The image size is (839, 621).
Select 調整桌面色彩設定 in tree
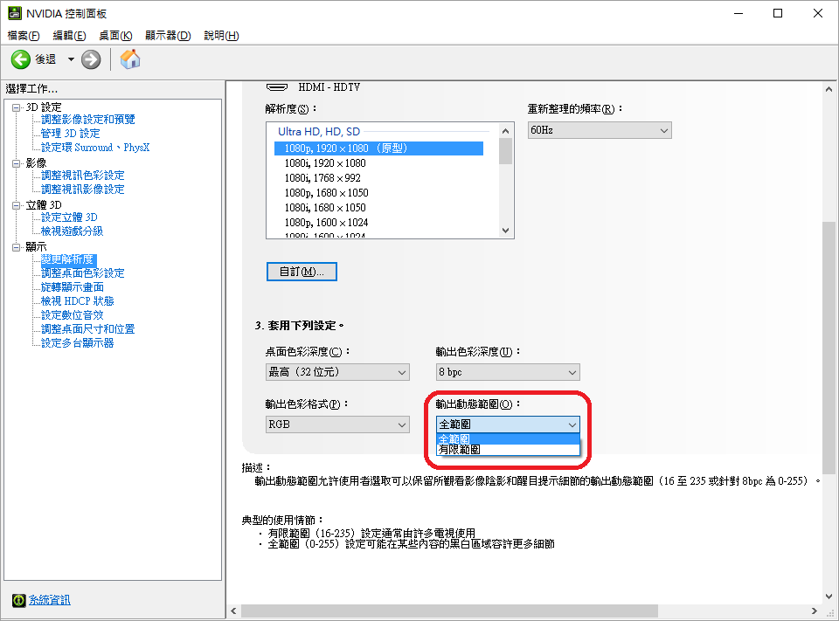click(83, 273)
